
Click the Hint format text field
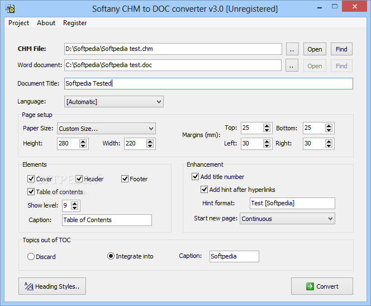click(x=292, y=203)
